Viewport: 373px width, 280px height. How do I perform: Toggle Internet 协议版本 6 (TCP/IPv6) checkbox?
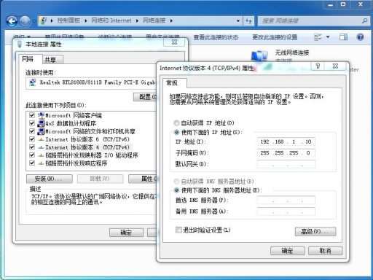pyautogui.click(x=32, y=139)
